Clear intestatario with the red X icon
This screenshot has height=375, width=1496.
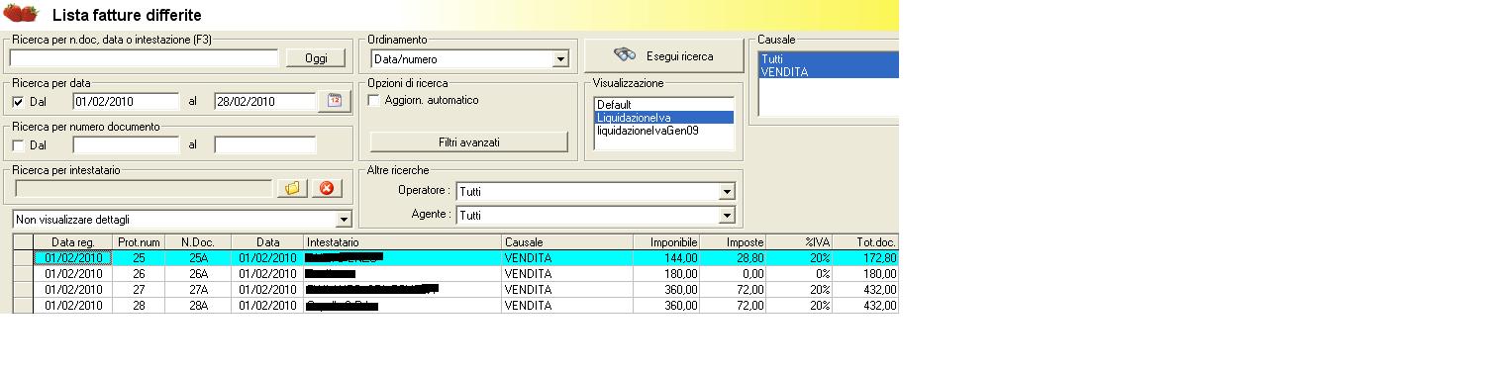326,188
